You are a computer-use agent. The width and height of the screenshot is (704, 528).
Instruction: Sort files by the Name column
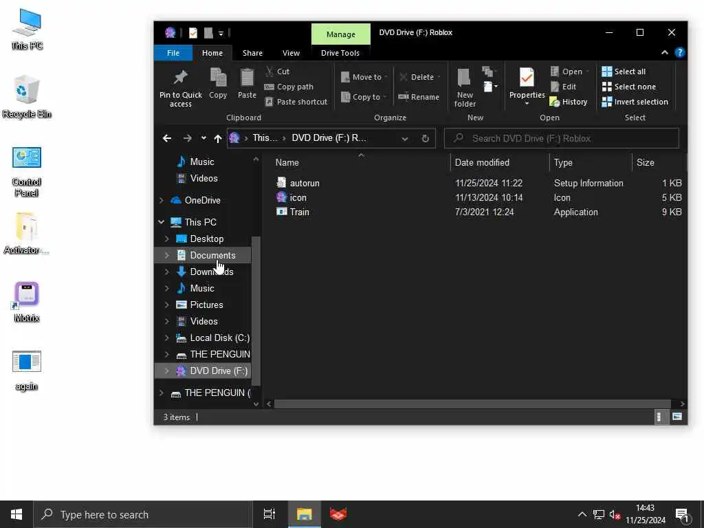[360, 162]
